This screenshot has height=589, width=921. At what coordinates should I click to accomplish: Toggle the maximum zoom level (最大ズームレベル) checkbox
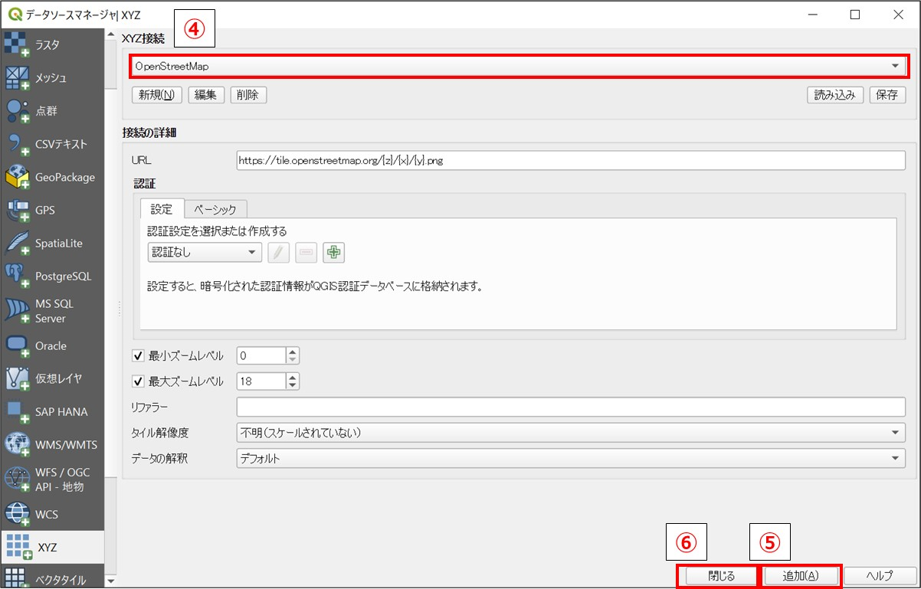pos(139,381)
